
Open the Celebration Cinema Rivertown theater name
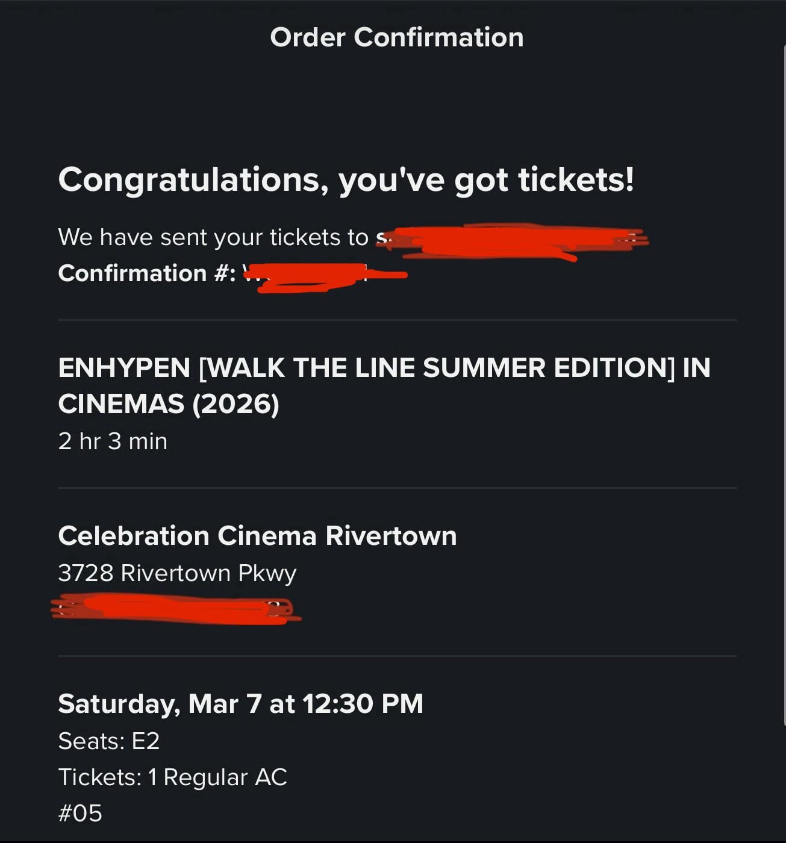(x=257, y=536)
